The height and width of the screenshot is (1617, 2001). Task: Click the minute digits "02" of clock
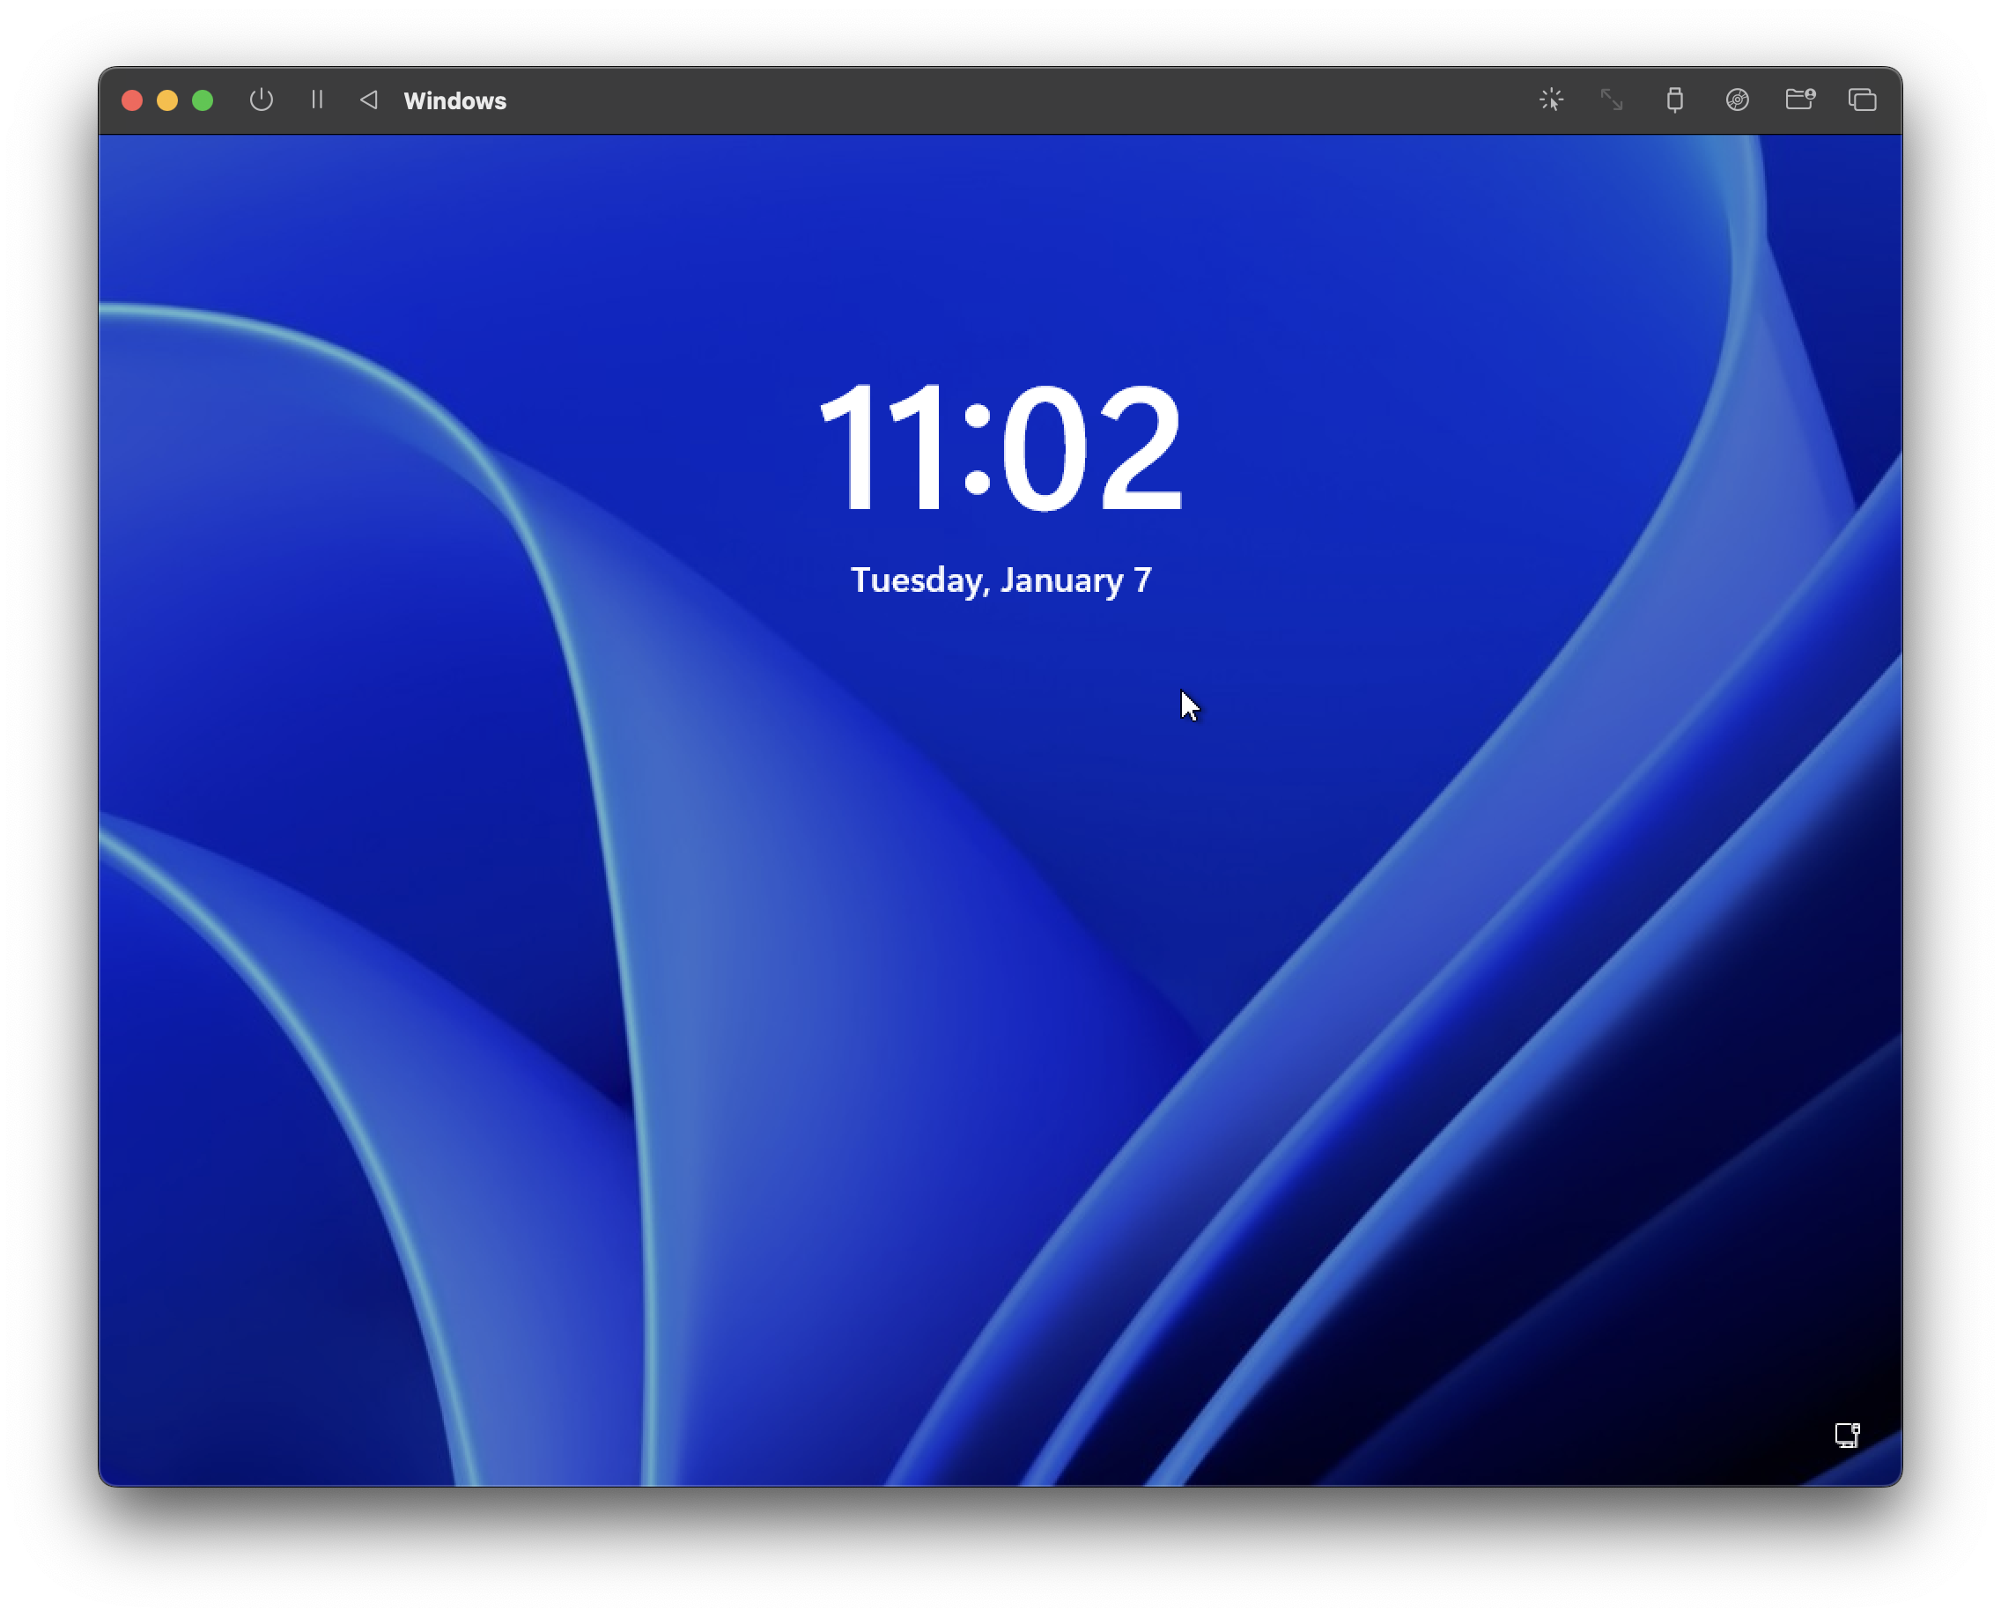tap(1092, 449)
